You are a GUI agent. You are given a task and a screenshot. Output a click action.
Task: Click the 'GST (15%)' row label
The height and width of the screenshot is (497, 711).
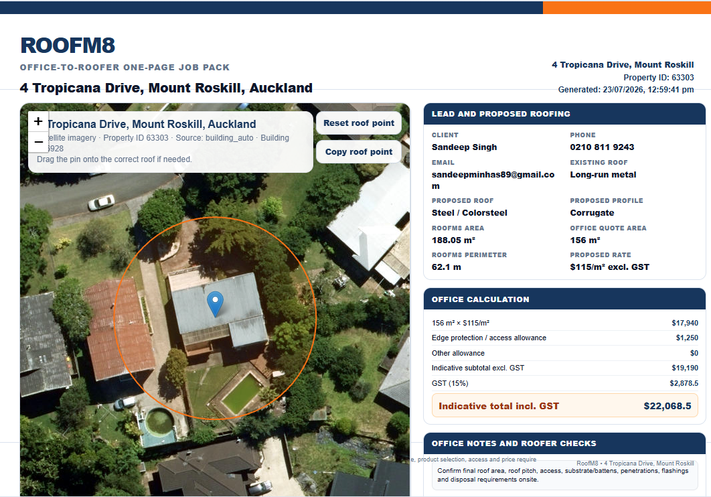(x=450, y=383)
